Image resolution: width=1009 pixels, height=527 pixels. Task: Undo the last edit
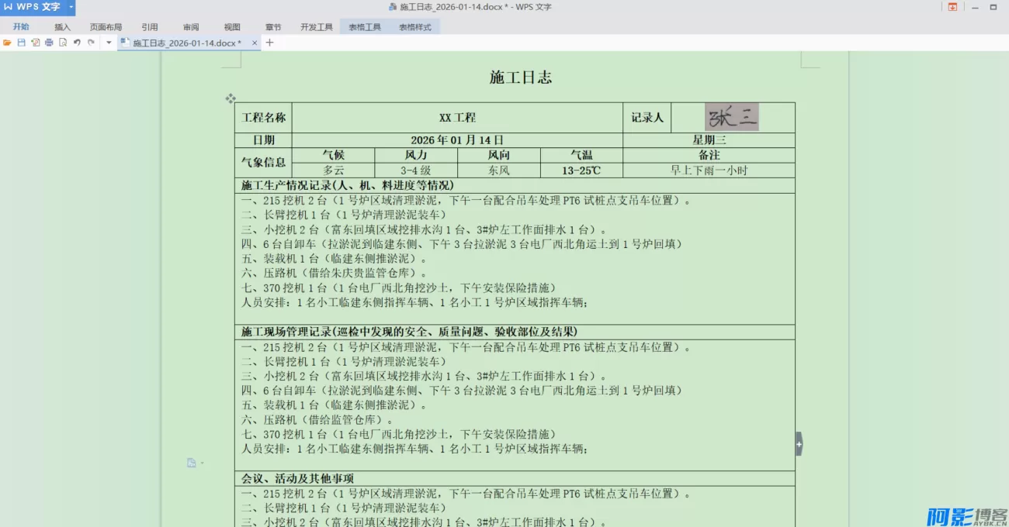pos(76,43)
